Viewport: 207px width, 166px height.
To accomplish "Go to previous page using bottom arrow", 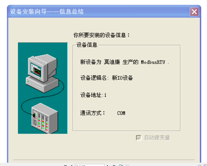I will point(71,165).
